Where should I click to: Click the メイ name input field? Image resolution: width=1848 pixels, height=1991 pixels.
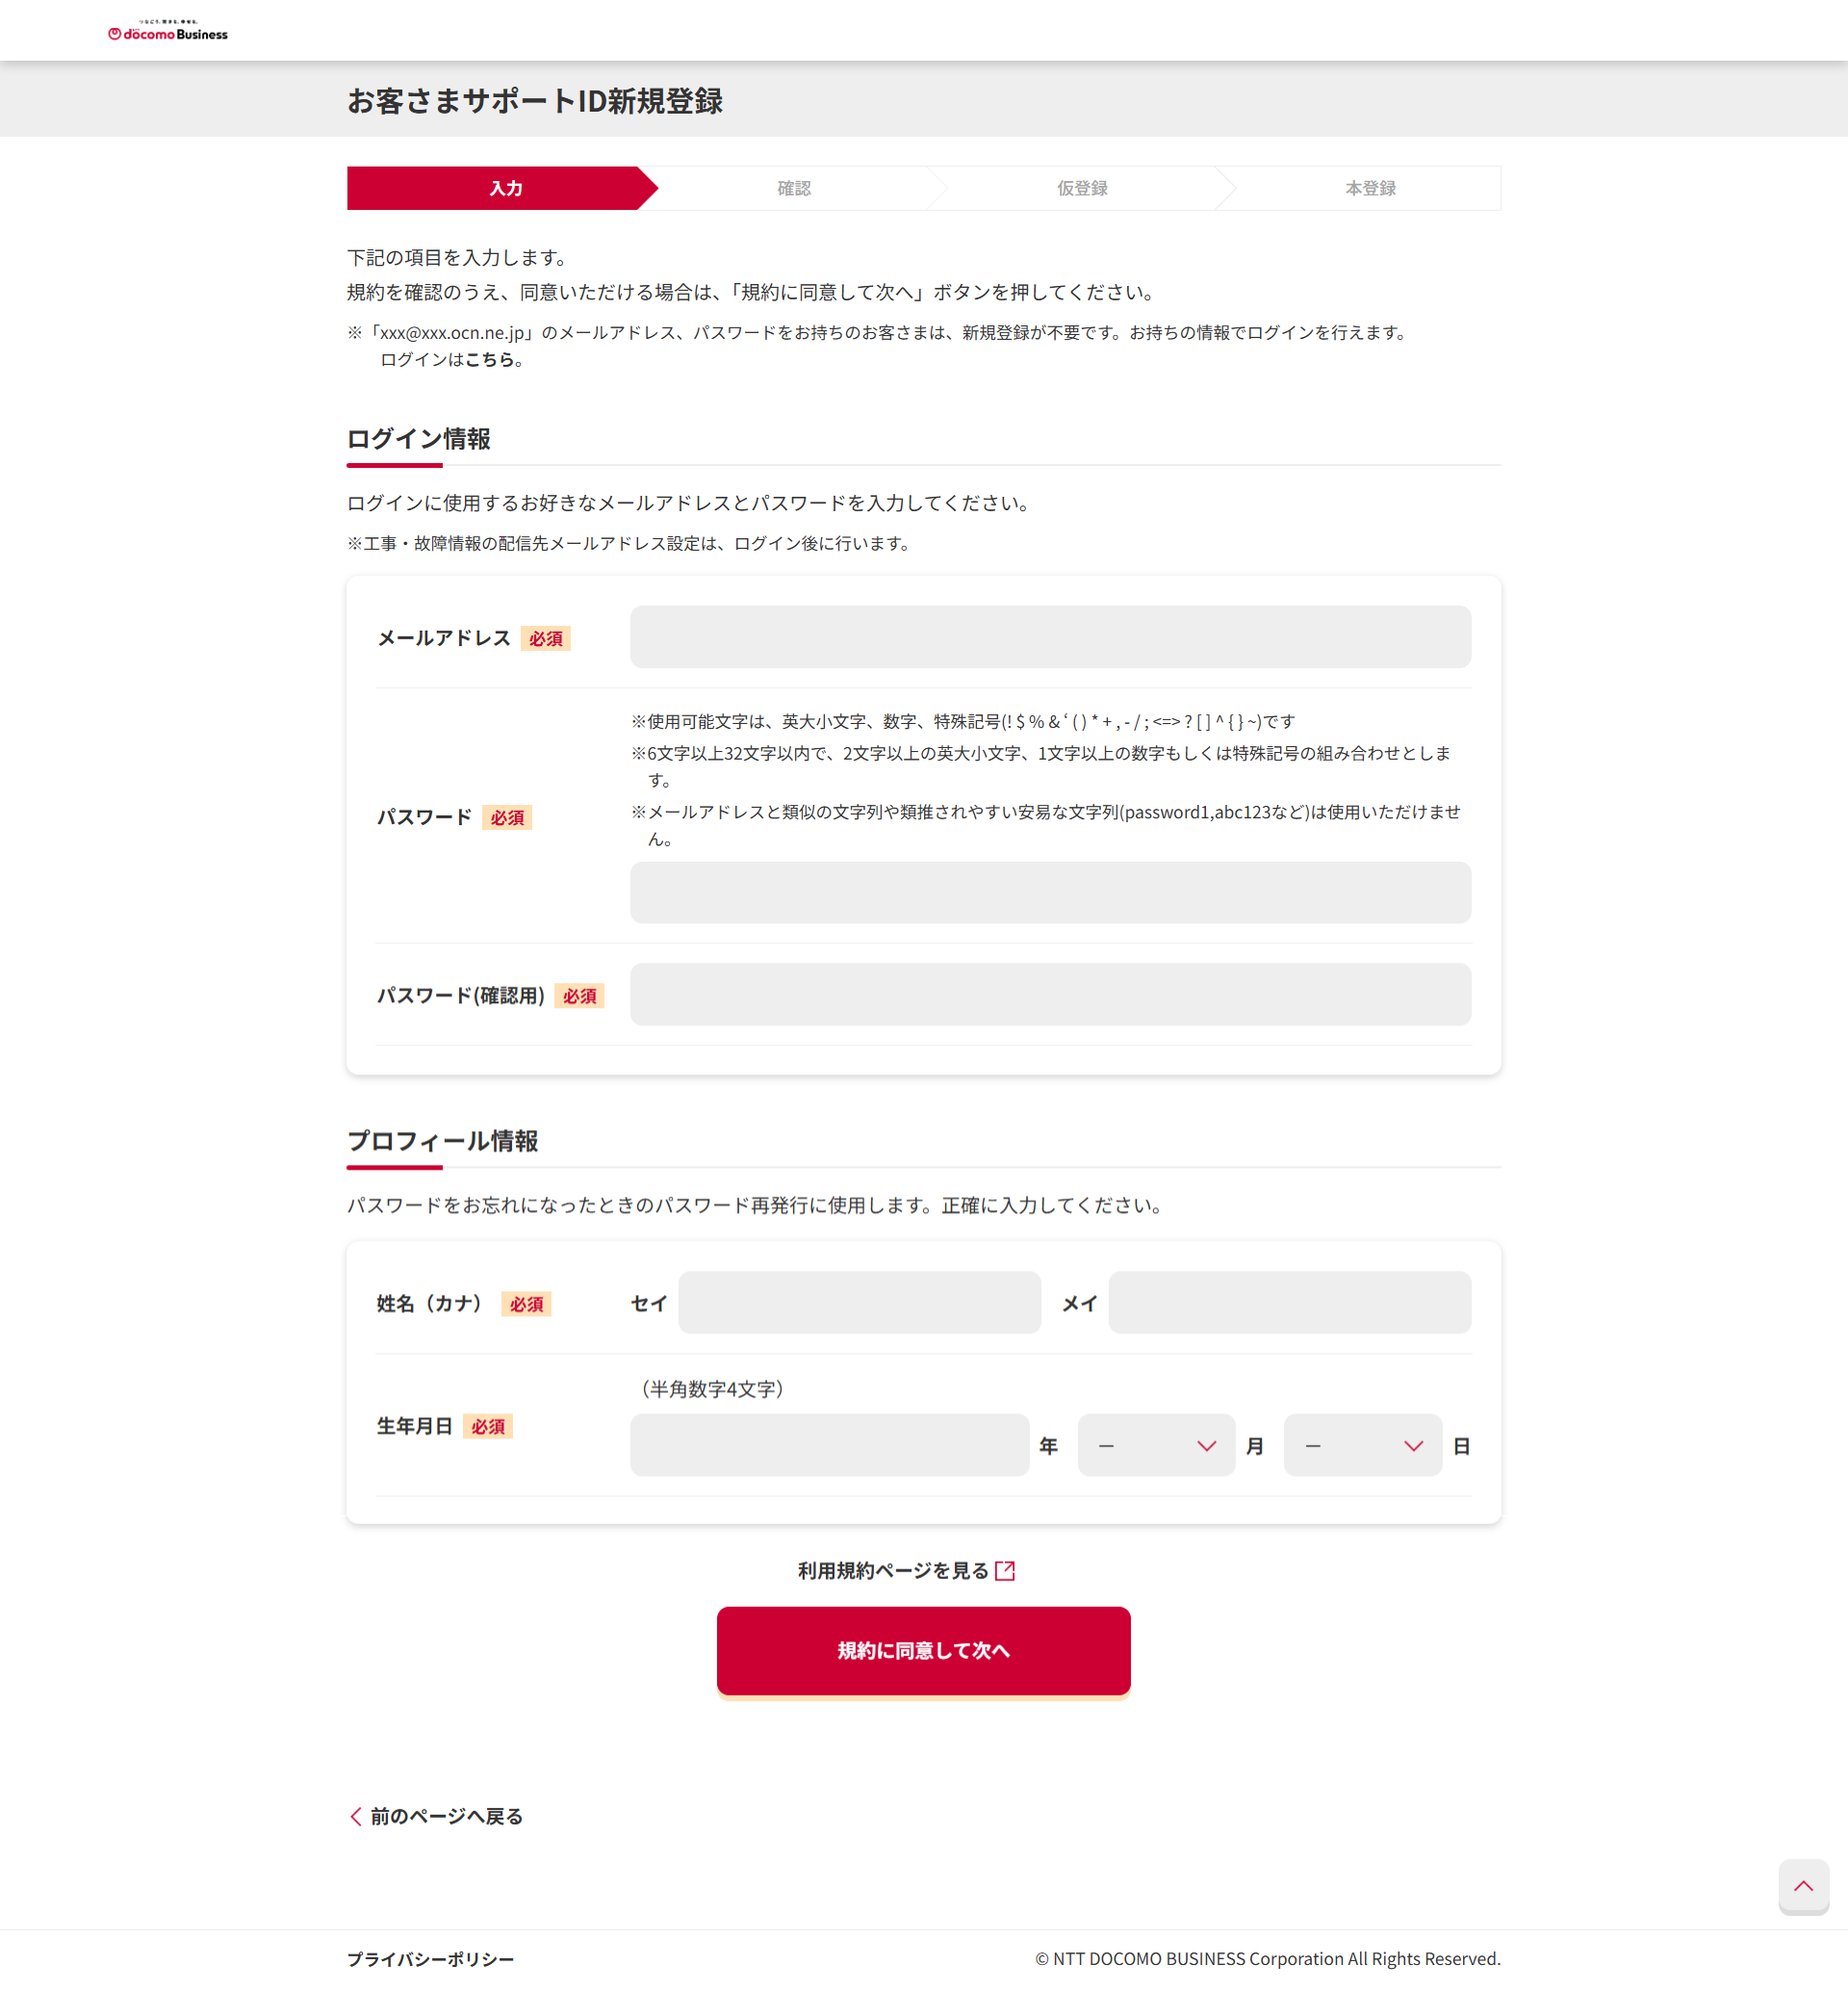point(1289,1303)
